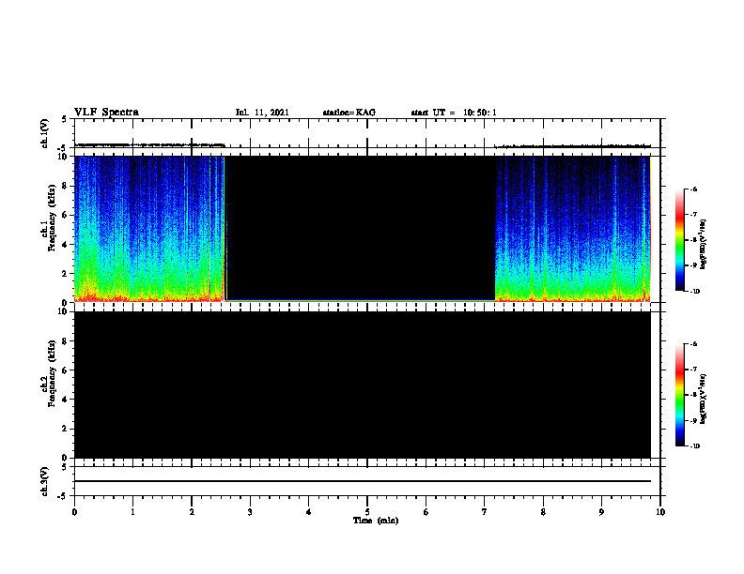
Task: Click the "VLF Spectra" plot title
Action: click(x=106, y=113)
